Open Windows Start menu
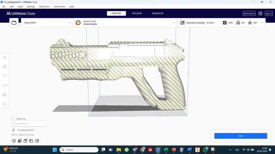The width and height of the screenshot is (275, 154). (x=55, y=150)
